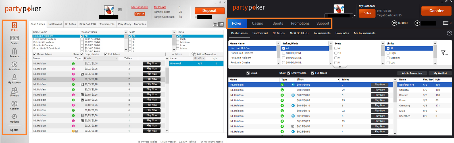This screenshot has width=454, height=143.
Task: Collapse filter panel double-chevron in dark window
Action: (340, 67)
